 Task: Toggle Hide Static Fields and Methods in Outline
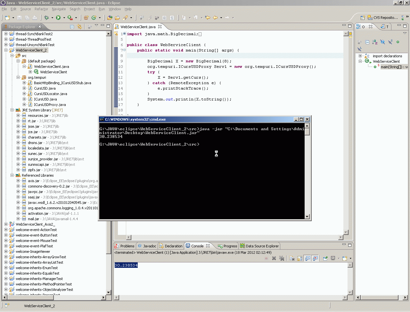(390, 42)
